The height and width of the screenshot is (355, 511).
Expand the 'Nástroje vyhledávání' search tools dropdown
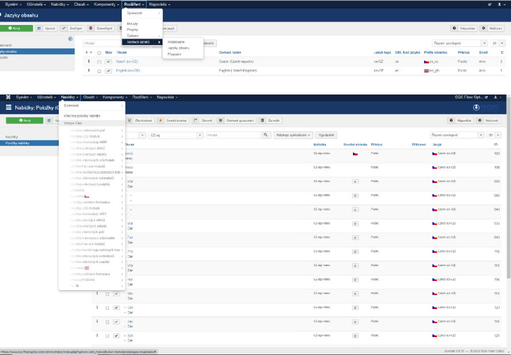(293, 135)
